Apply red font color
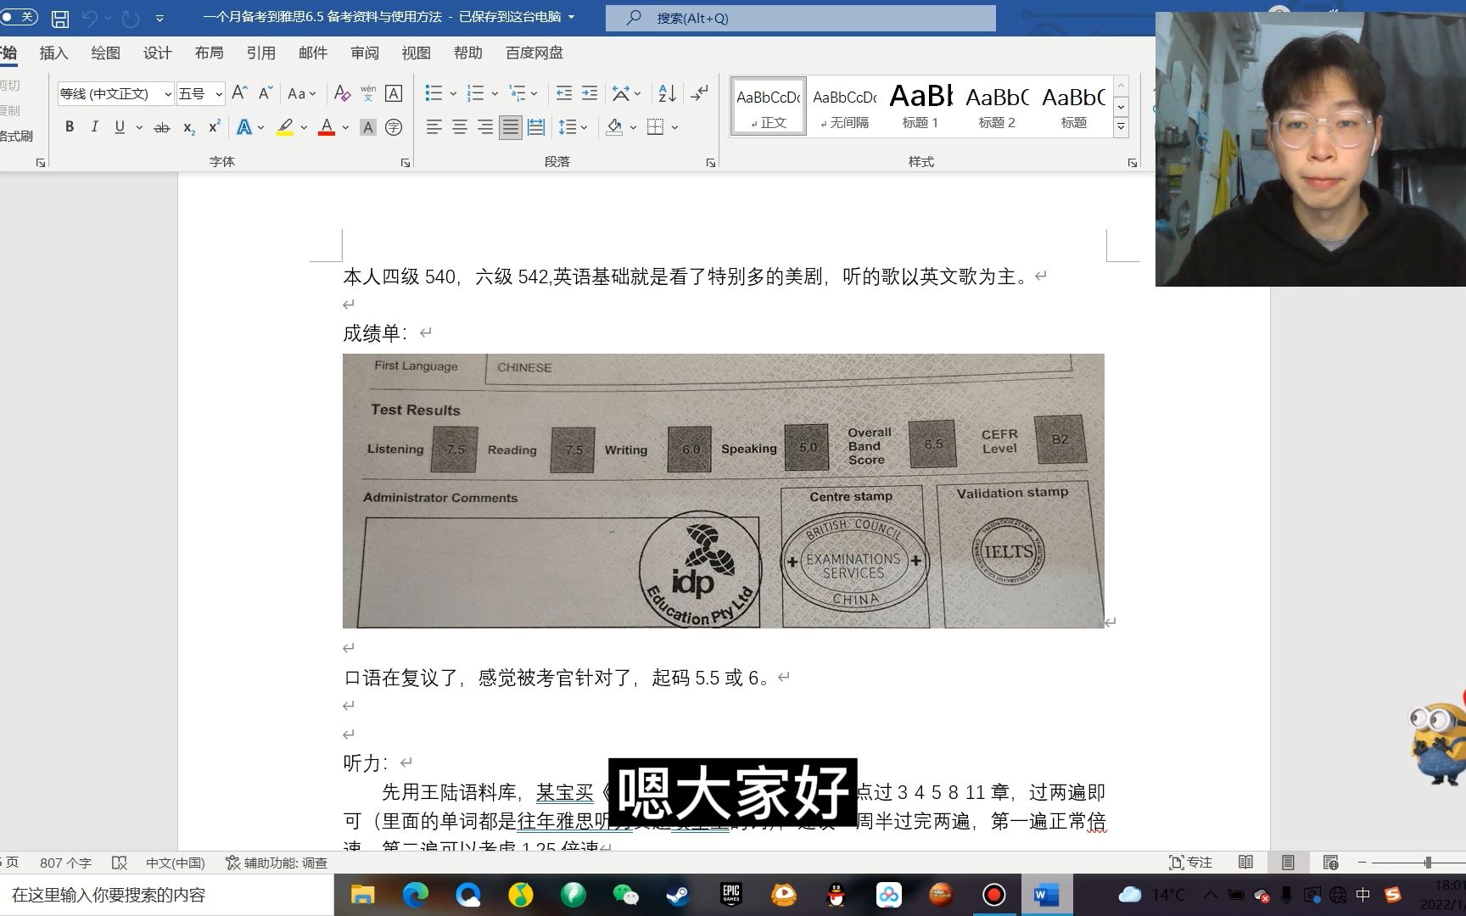This screenshot has height=916, width=1466. [327, 127]
